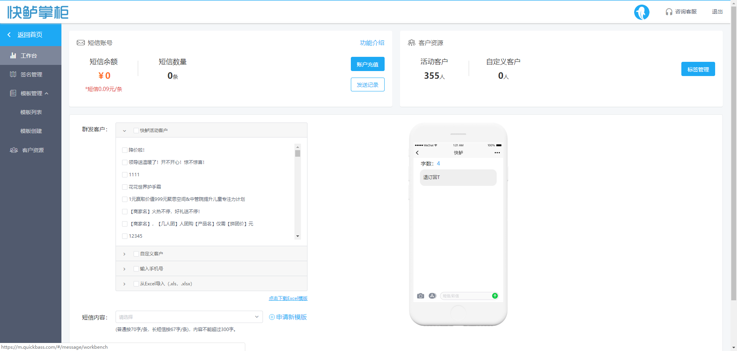Click the plus icon beside 申请新模版
This screenshot has width=737, height=351.
272,317
